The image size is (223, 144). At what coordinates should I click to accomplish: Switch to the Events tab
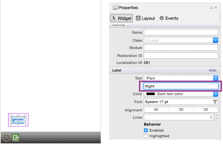[169, 18]
